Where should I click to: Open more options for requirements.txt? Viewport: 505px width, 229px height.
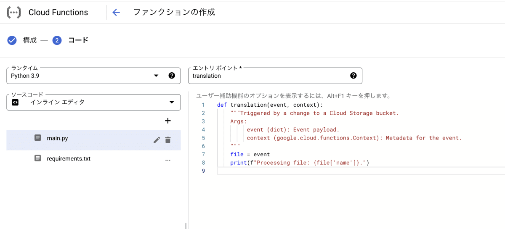[168, 160]
